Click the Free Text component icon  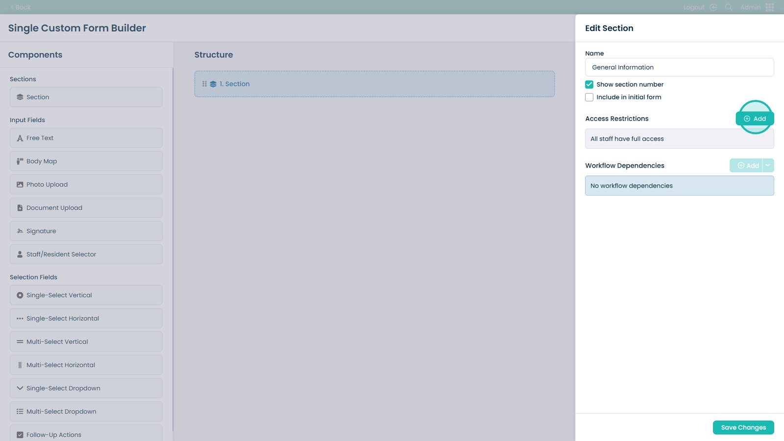(x=20, y=138)
